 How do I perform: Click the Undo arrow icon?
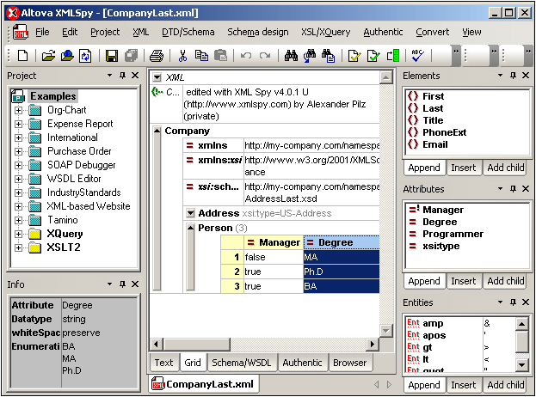246,55
